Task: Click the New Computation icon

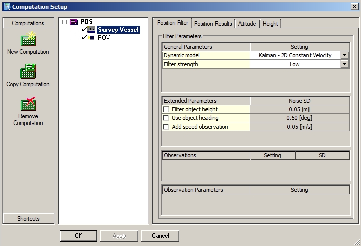Action: 28,39
